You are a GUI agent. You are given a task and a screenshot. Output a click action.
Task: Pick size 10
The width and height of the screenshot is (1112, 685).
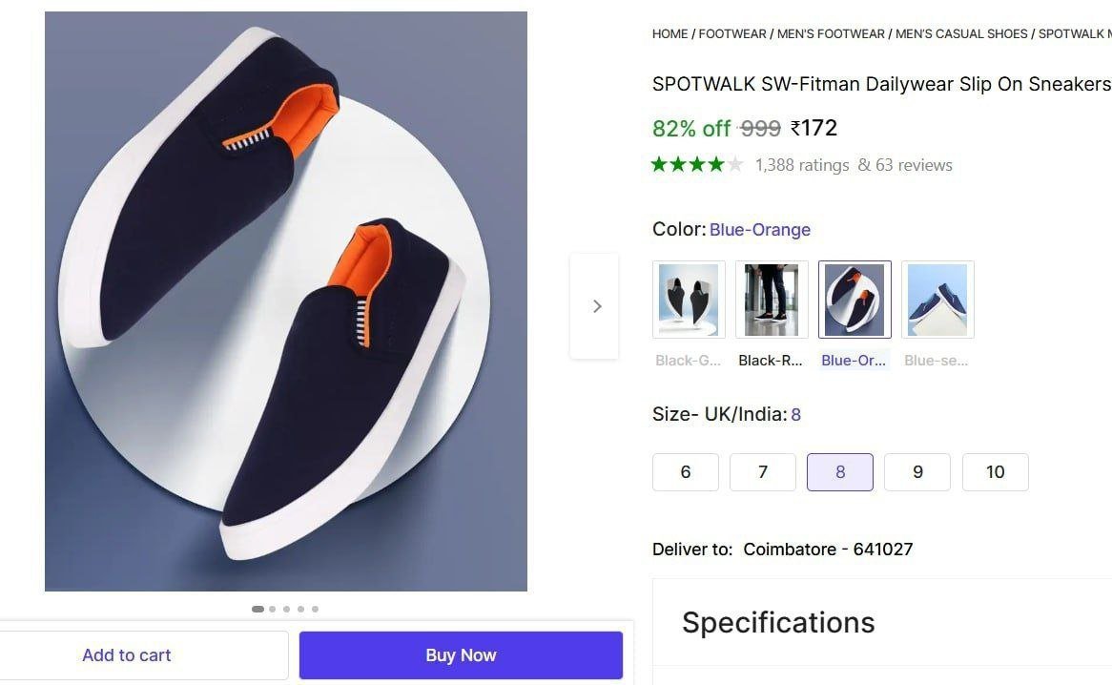995,471
